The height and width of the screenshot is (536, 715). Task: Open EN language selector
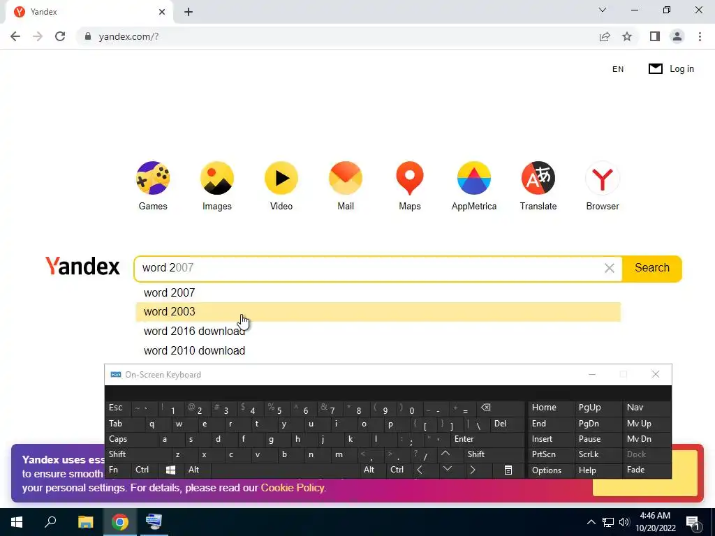[618, 69]
